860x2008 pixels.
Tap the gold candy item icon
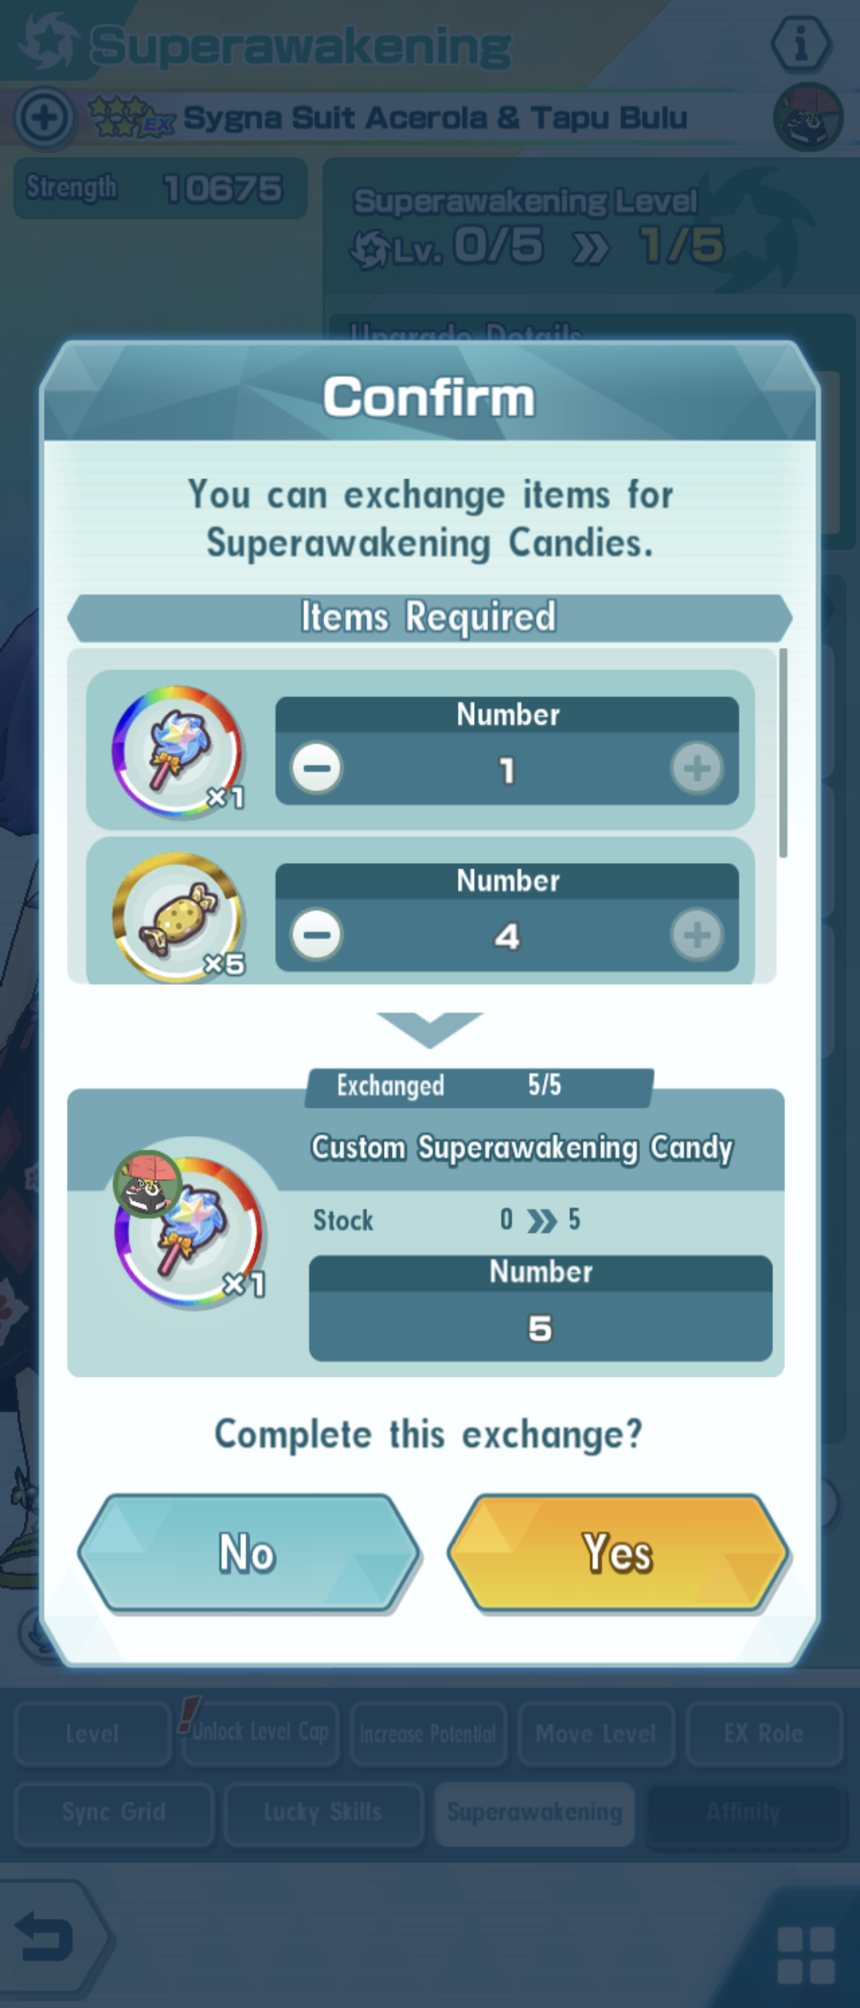[x=178, y=916]
